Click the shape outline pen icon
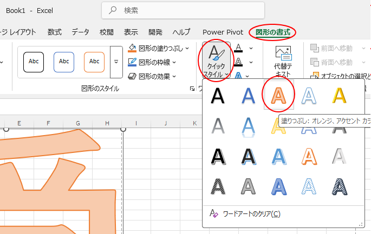 point(132,62)
